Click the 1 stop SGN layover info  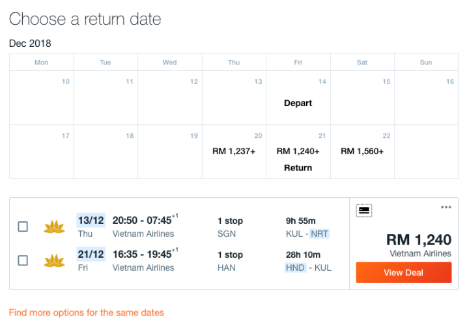click(230, 227)
